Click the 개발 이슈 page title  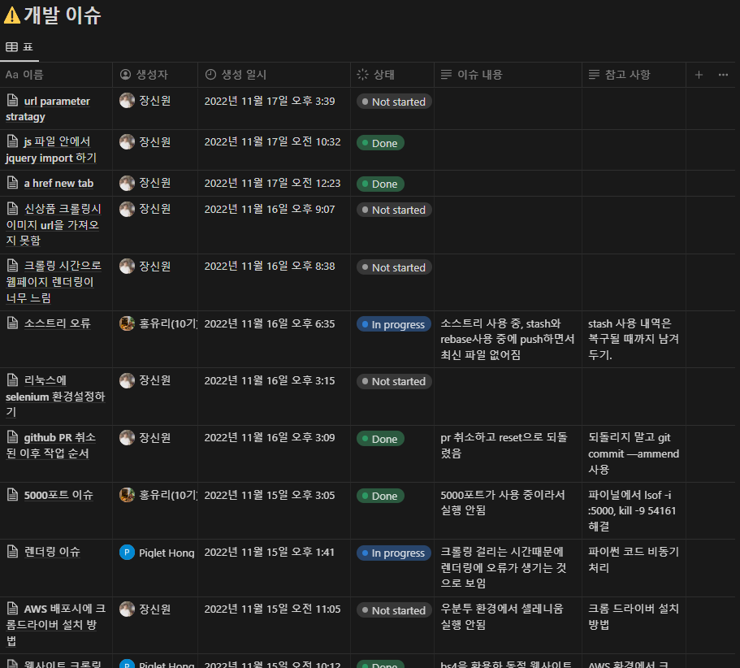(x=63, y=15)
